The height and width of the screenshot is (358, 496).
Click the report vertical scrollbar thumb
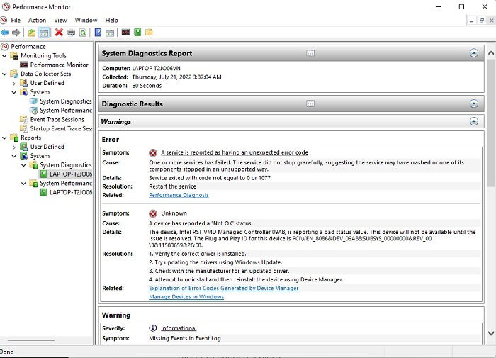click(x=491, y=123)
